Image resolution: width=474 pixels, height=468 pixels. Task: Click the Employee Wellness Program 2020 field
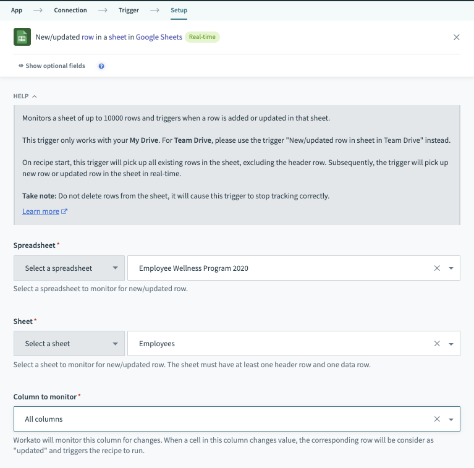point(278,268)
